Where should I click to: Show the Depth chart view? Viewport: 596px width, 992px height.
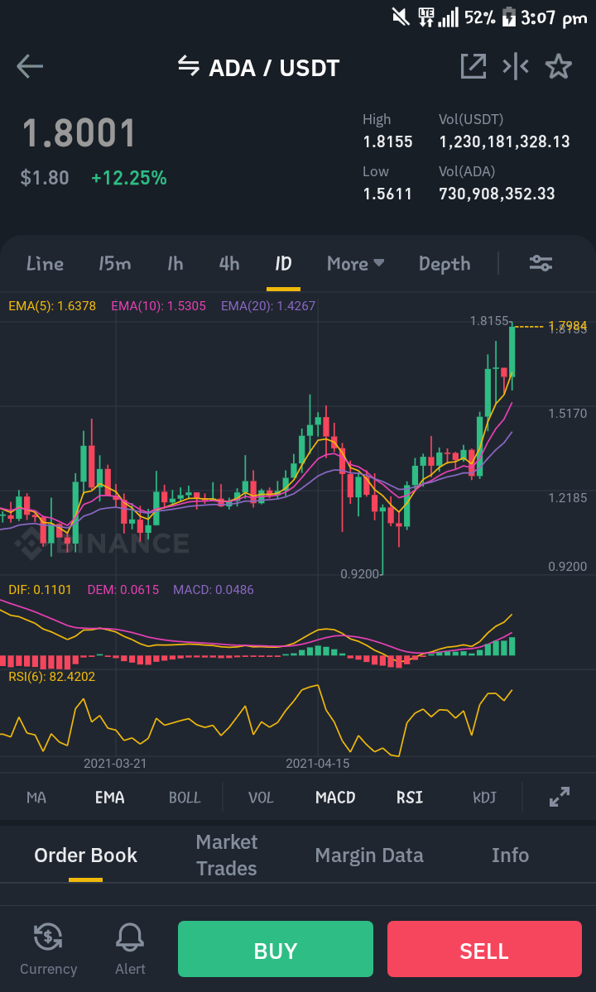445,263
